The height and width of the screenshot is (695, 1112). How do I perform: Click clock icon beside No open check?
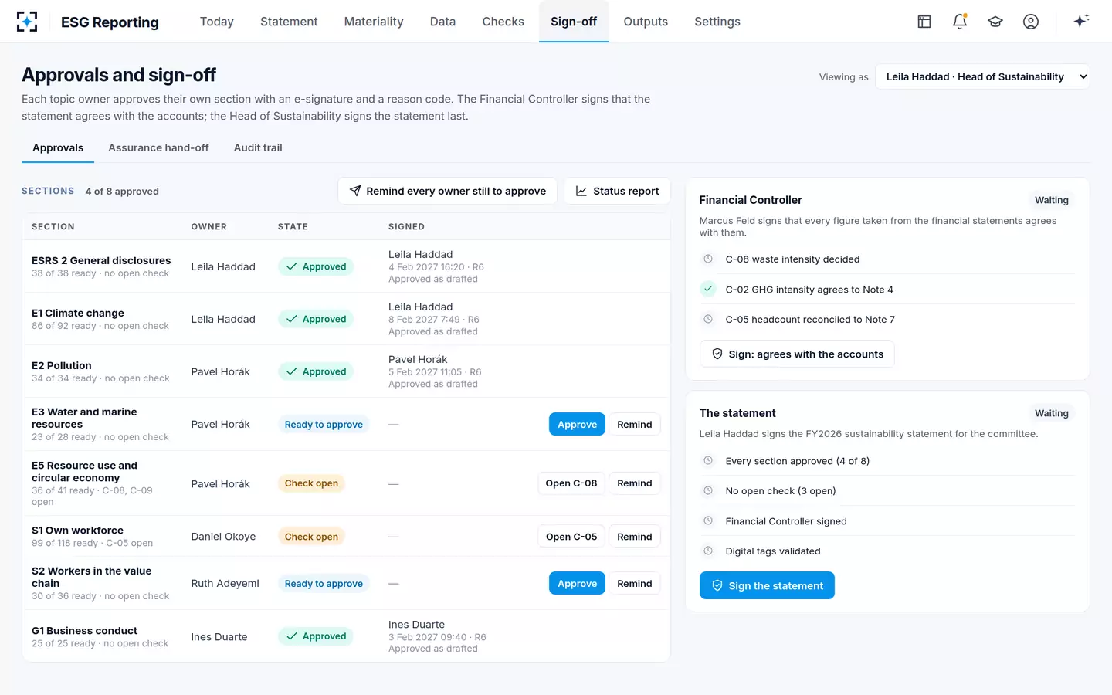pos(708,490)
